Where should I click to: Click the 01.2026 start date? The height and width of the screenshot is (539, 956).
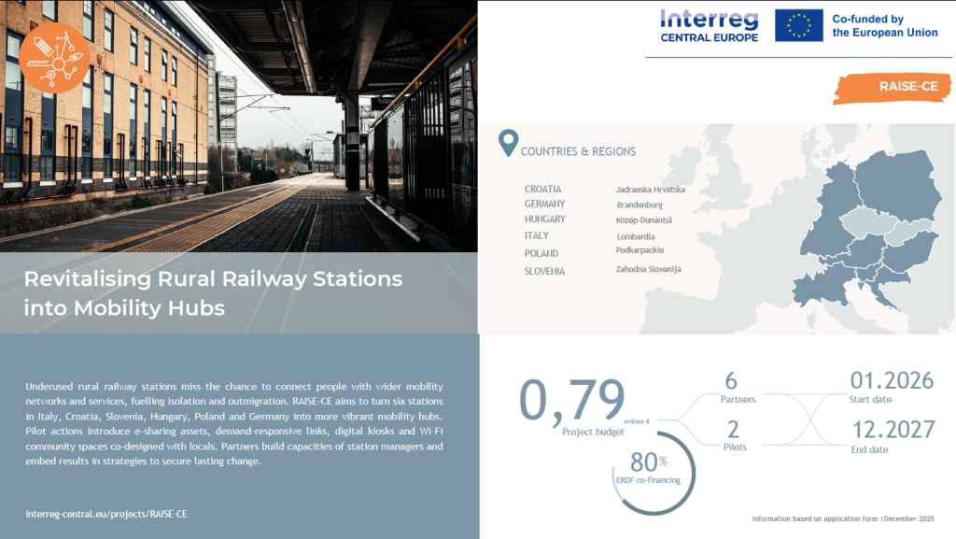(x=892, y=381)
